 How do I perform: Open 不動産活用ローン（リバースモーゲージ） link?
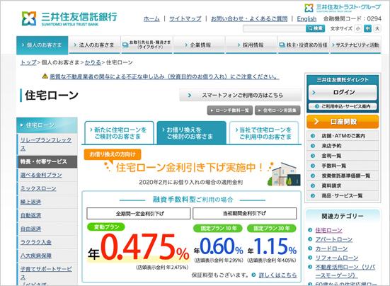point(345,271)
